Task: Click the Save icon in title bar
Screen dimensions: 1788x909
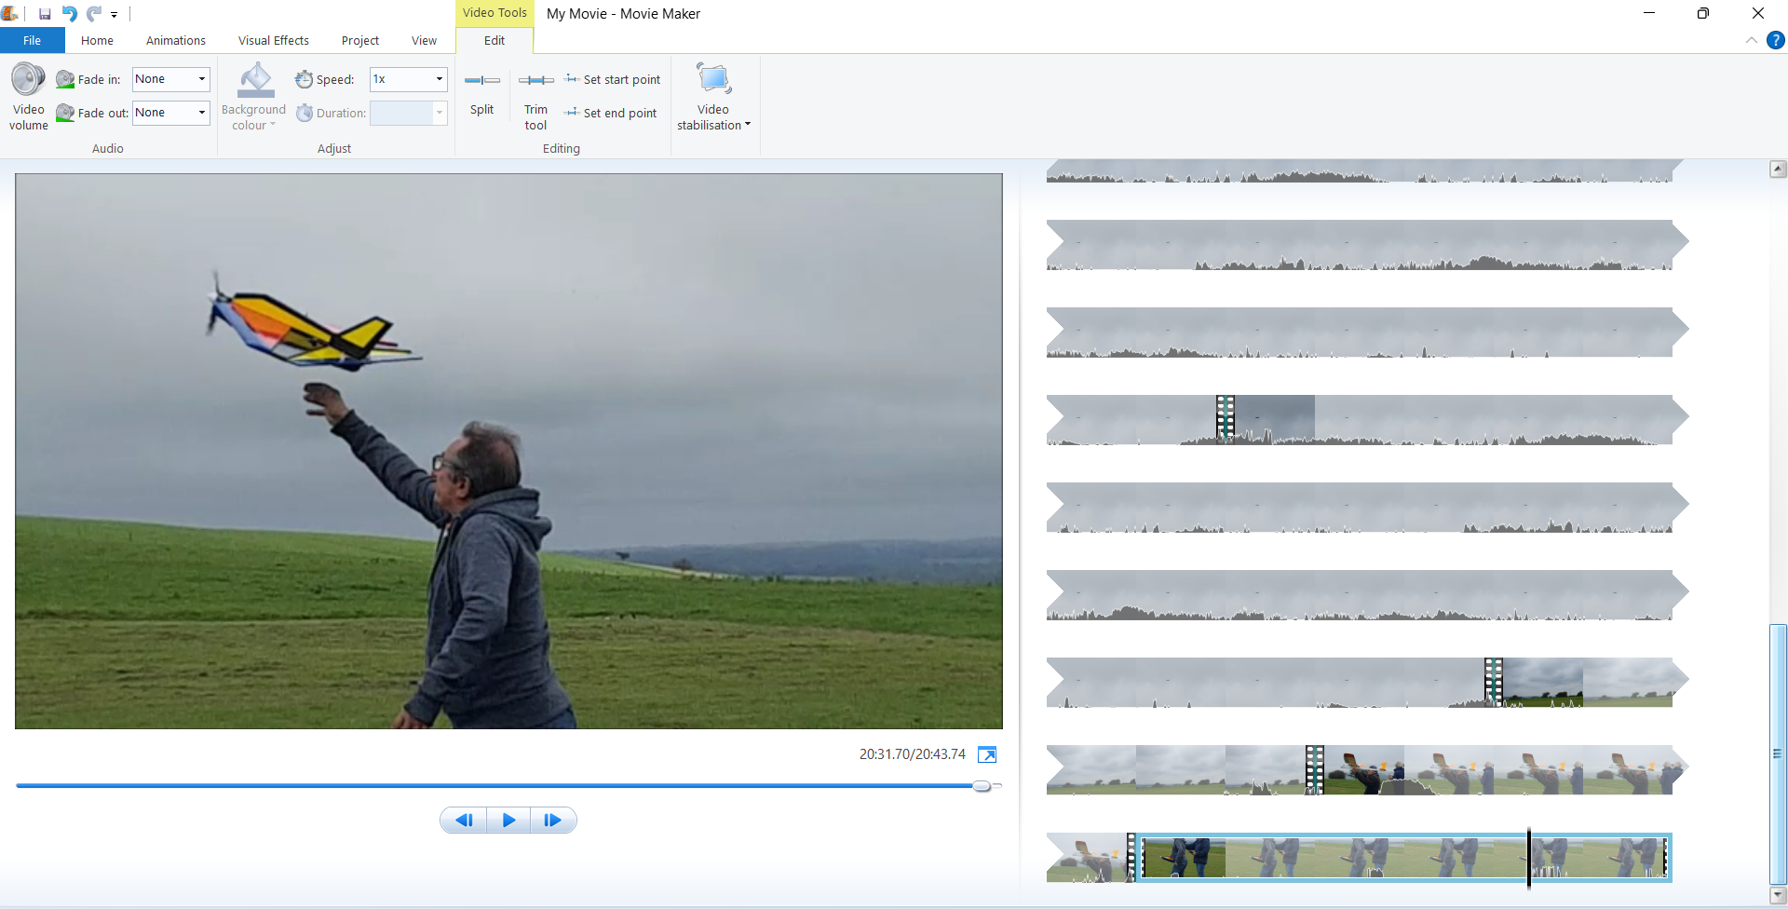Action: pos(45,14)
